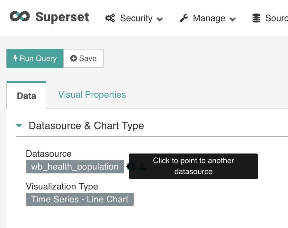Image resolution: width=288 pixels, height=228 pixels.
Task: Click the lightning bolt on Run Query
Action: coord(15,58)
